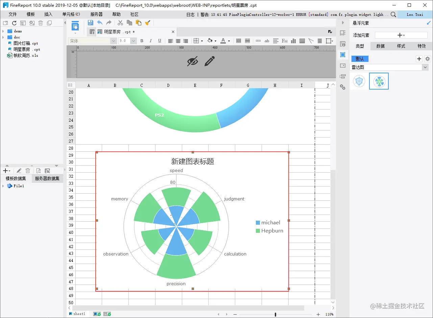The width and height of the screenshot is (433, 318).
Task: Refresh the file tree list
Action: coord(14,23)
